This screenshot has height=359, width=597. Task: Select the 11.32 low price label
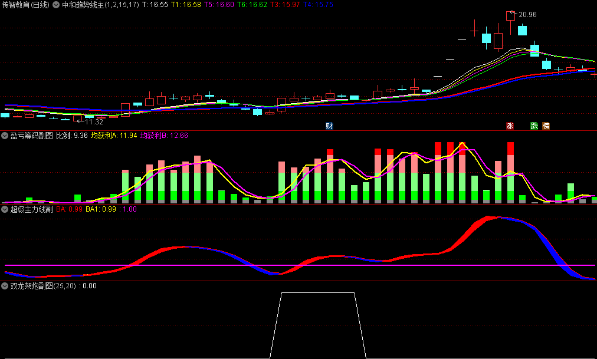coord(94,122)
